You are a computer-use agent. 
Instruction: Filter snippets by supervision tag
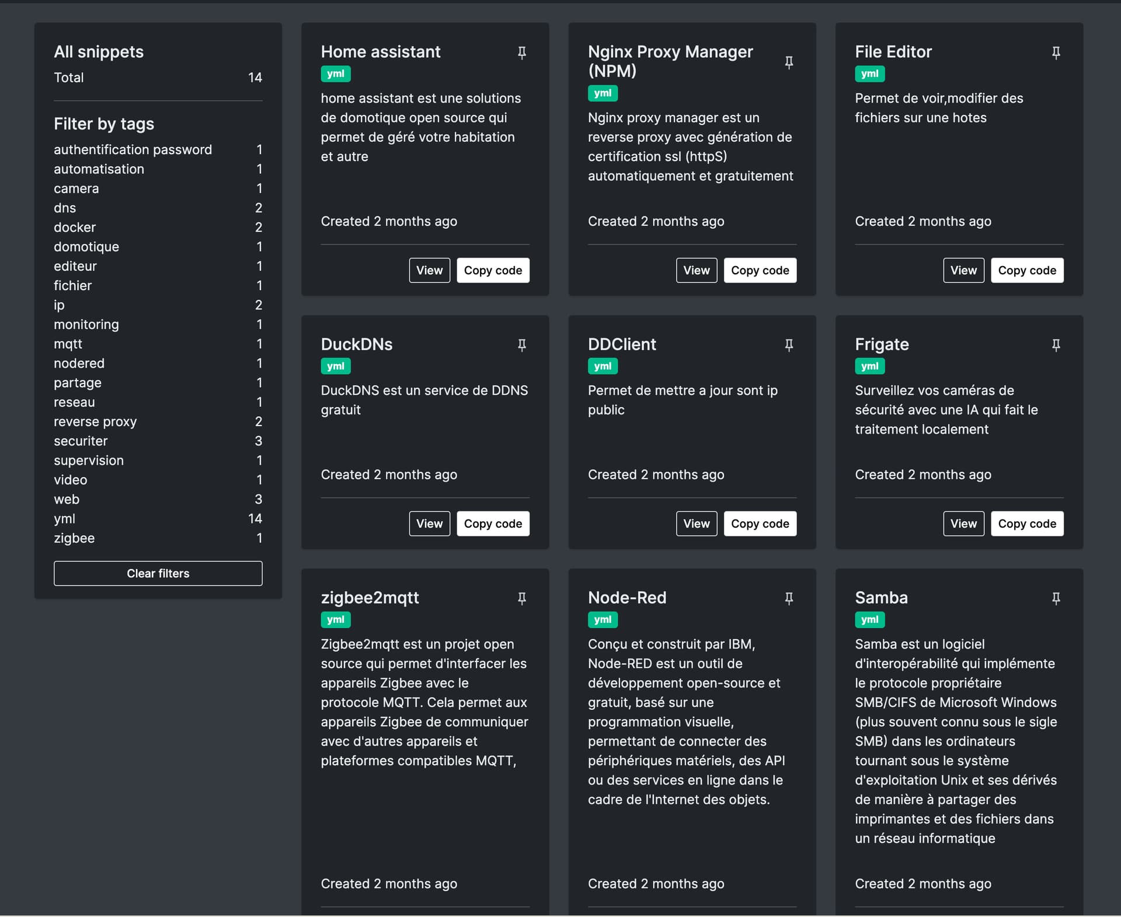[158, 461]
